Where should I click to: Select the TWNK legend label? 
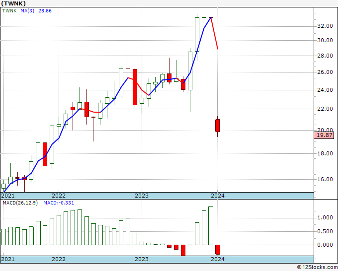click(9, 10)
